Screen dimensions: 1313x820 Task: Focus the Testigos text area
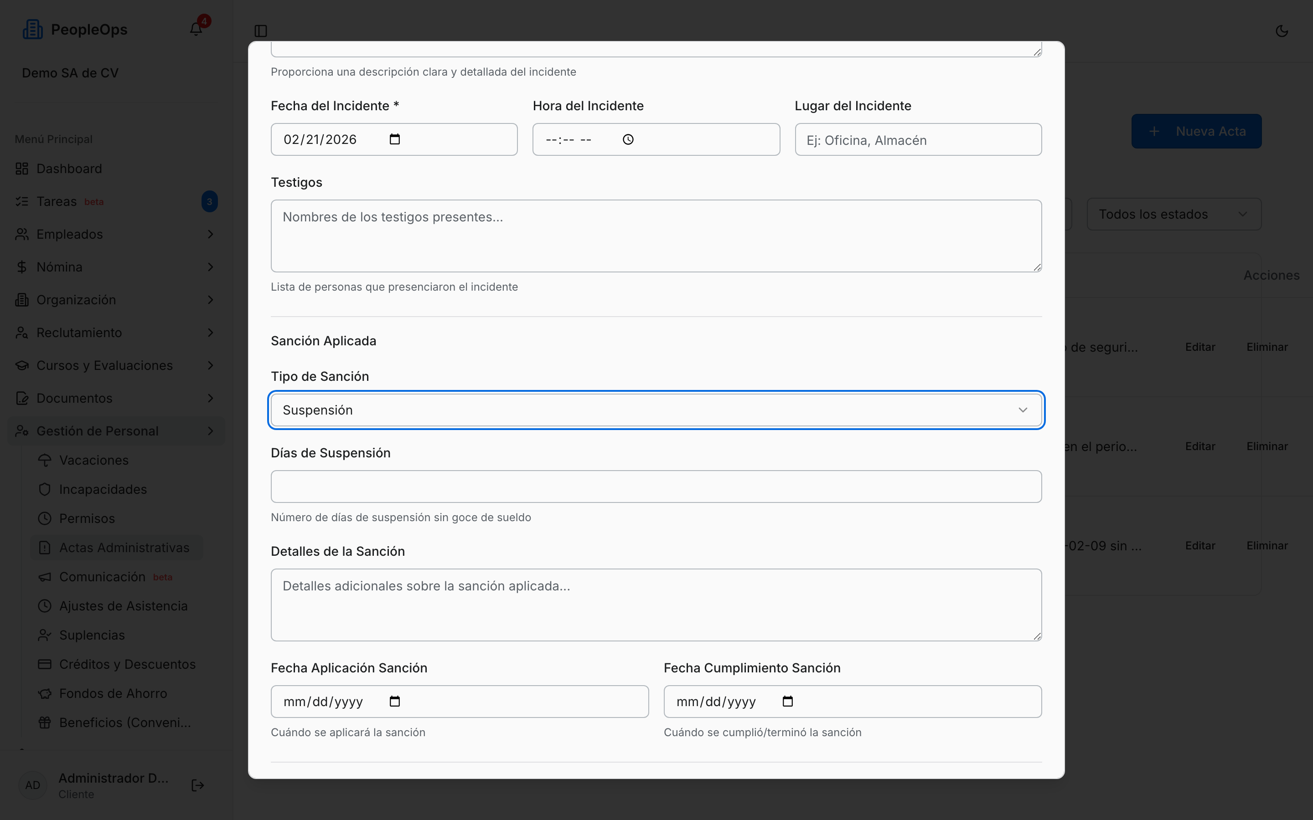click(656, 236)
